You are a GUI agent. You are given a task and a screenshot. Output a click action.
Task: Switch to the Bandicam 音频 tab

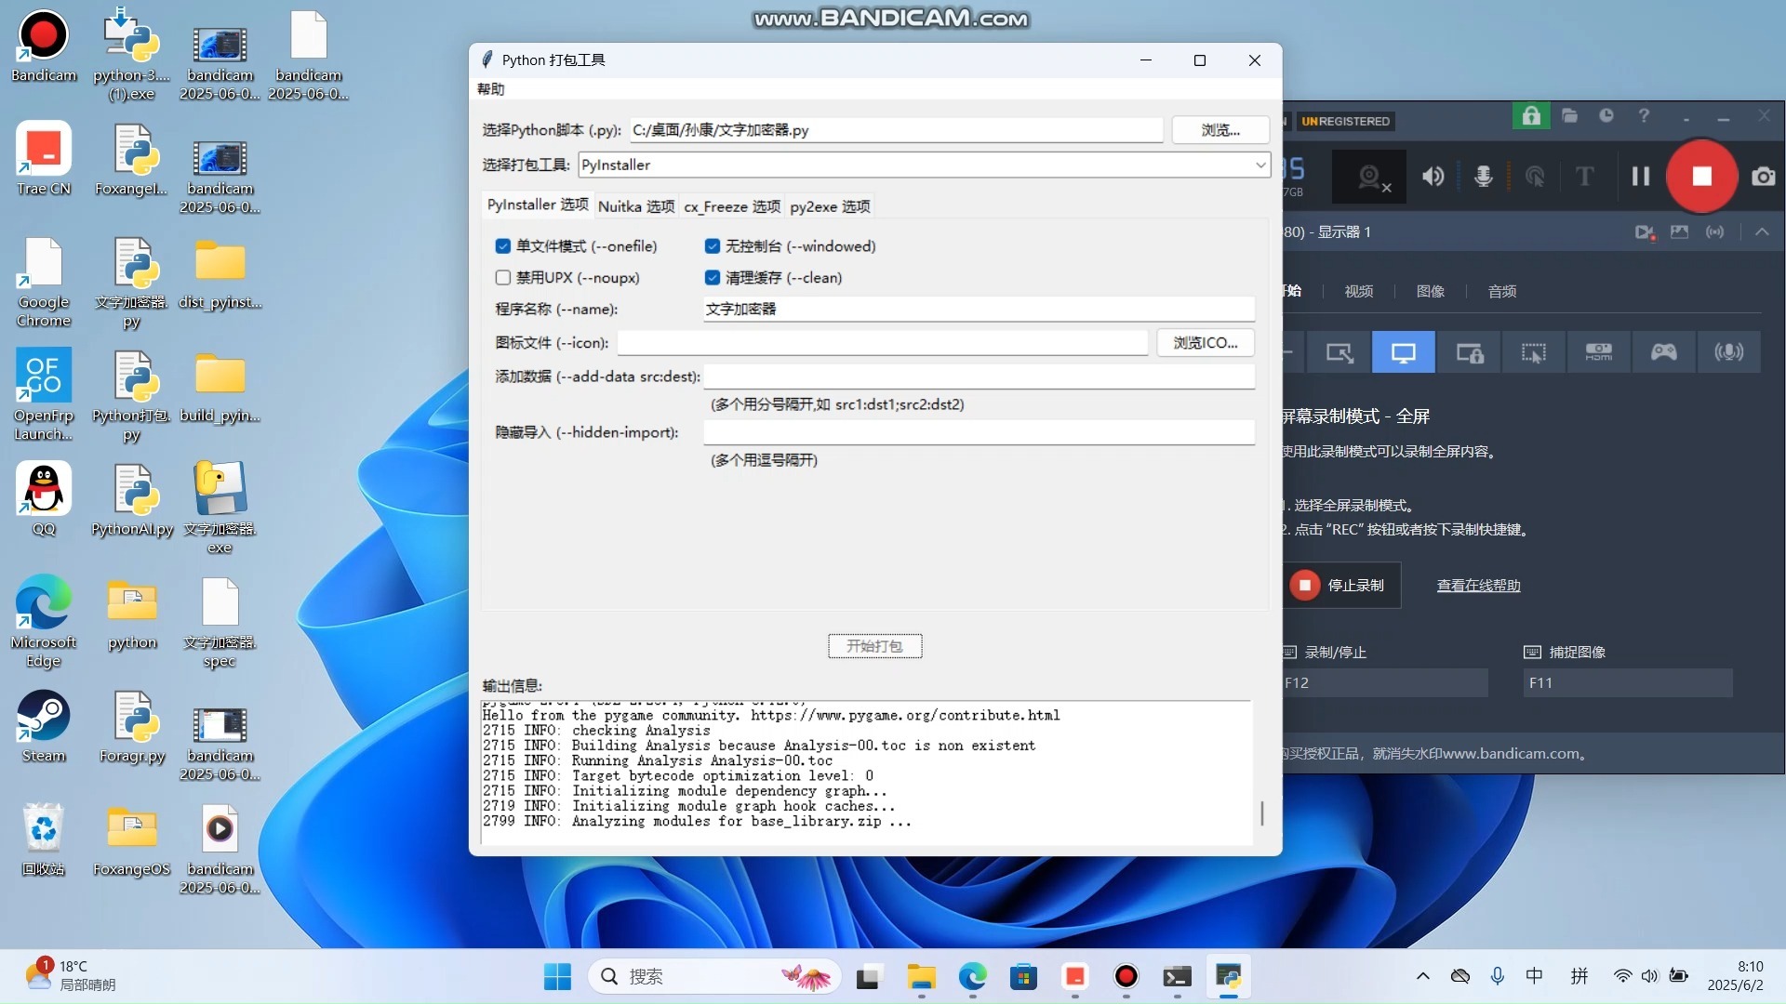(x=1501, y=291)
